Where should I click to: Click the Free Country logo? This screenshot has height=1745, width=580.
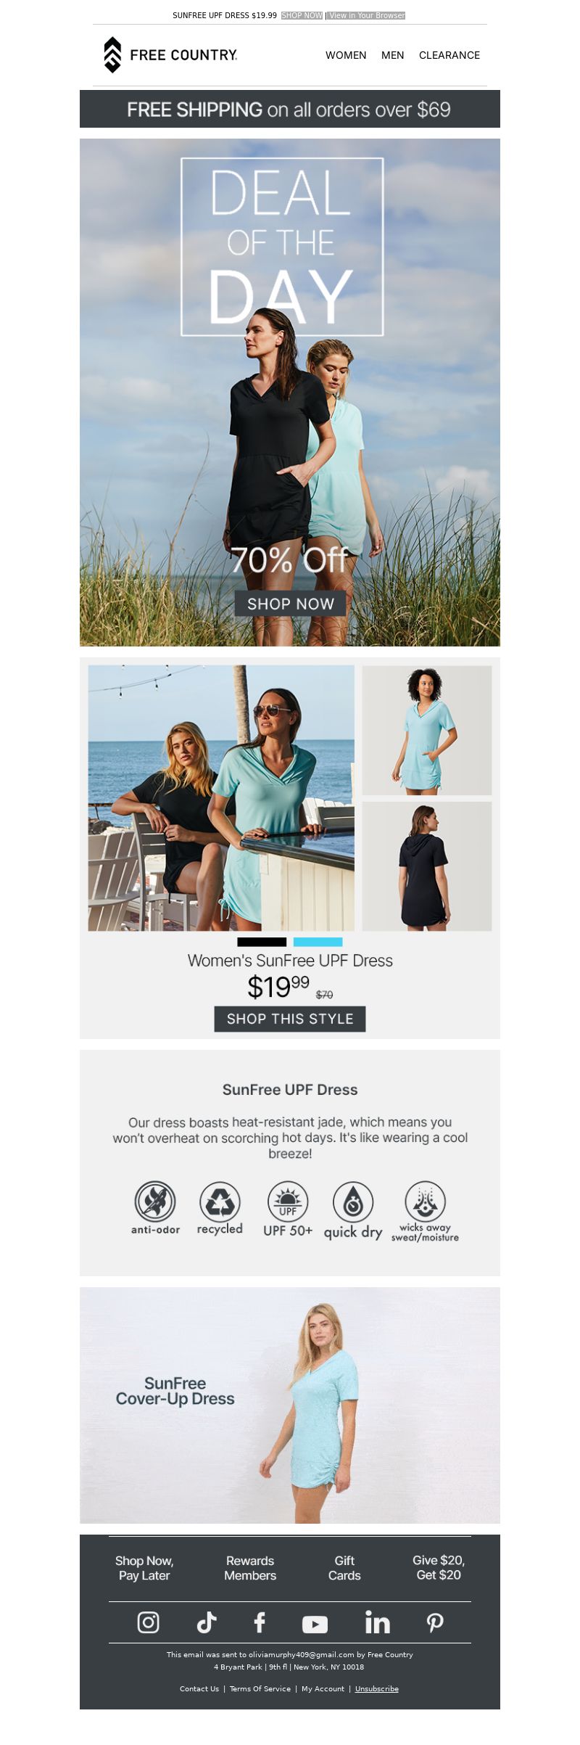170,55
